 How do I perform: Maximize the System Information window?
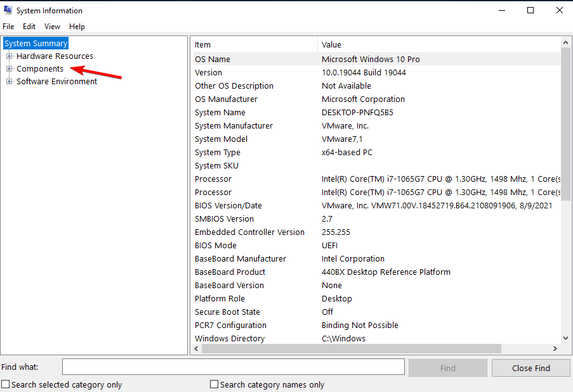click(530, 10)
